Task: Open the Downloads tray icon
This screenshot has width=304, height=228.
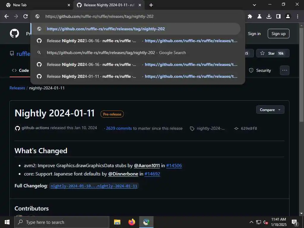Action: [269, 17]
